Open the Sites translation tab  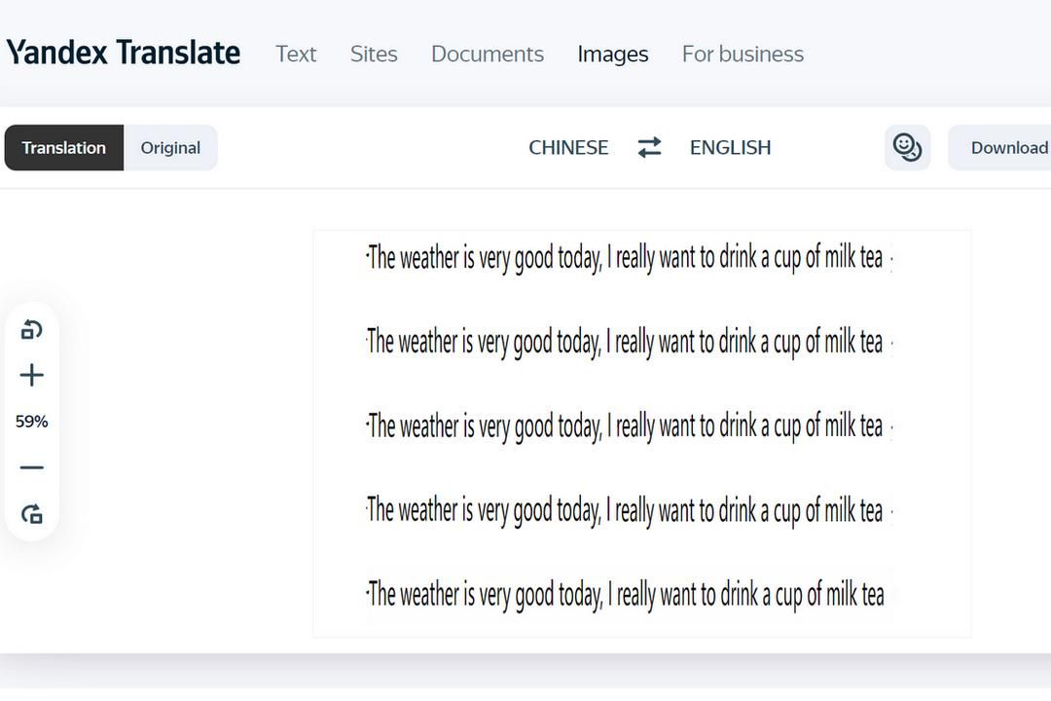[x=374, y=54]
